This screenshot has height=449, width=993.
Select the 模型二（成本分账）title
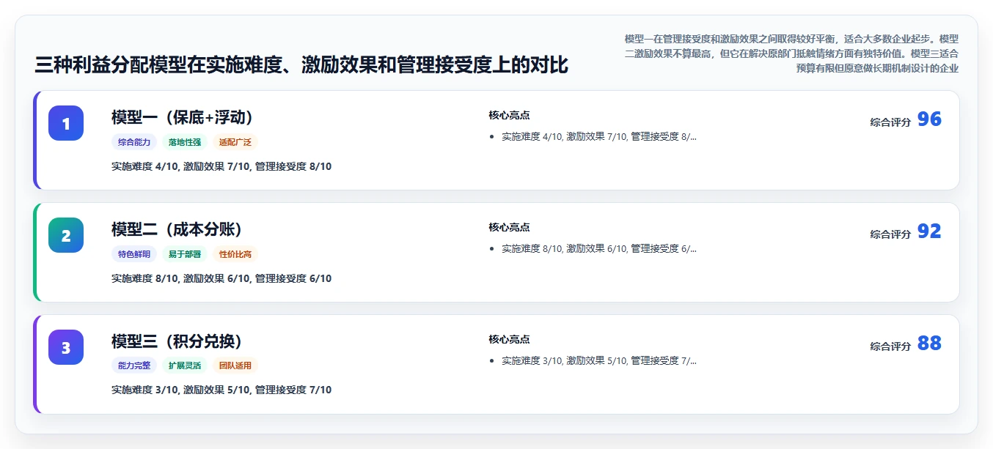click(177, 229)
